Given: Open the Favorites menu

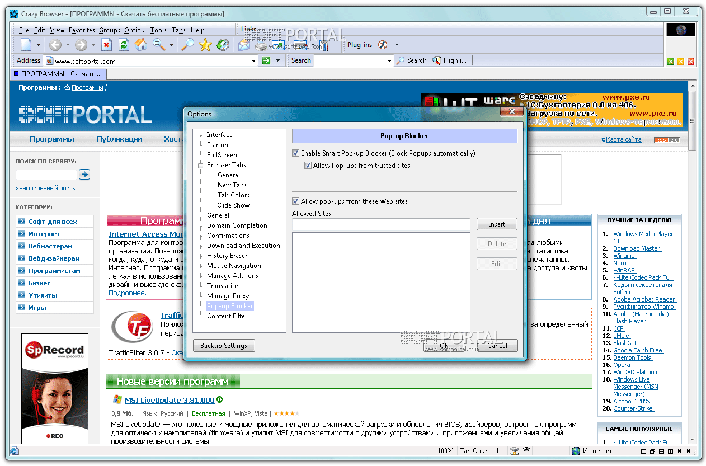Looking at the screenshot, I should pyautogui.click(x=82, y=30).
